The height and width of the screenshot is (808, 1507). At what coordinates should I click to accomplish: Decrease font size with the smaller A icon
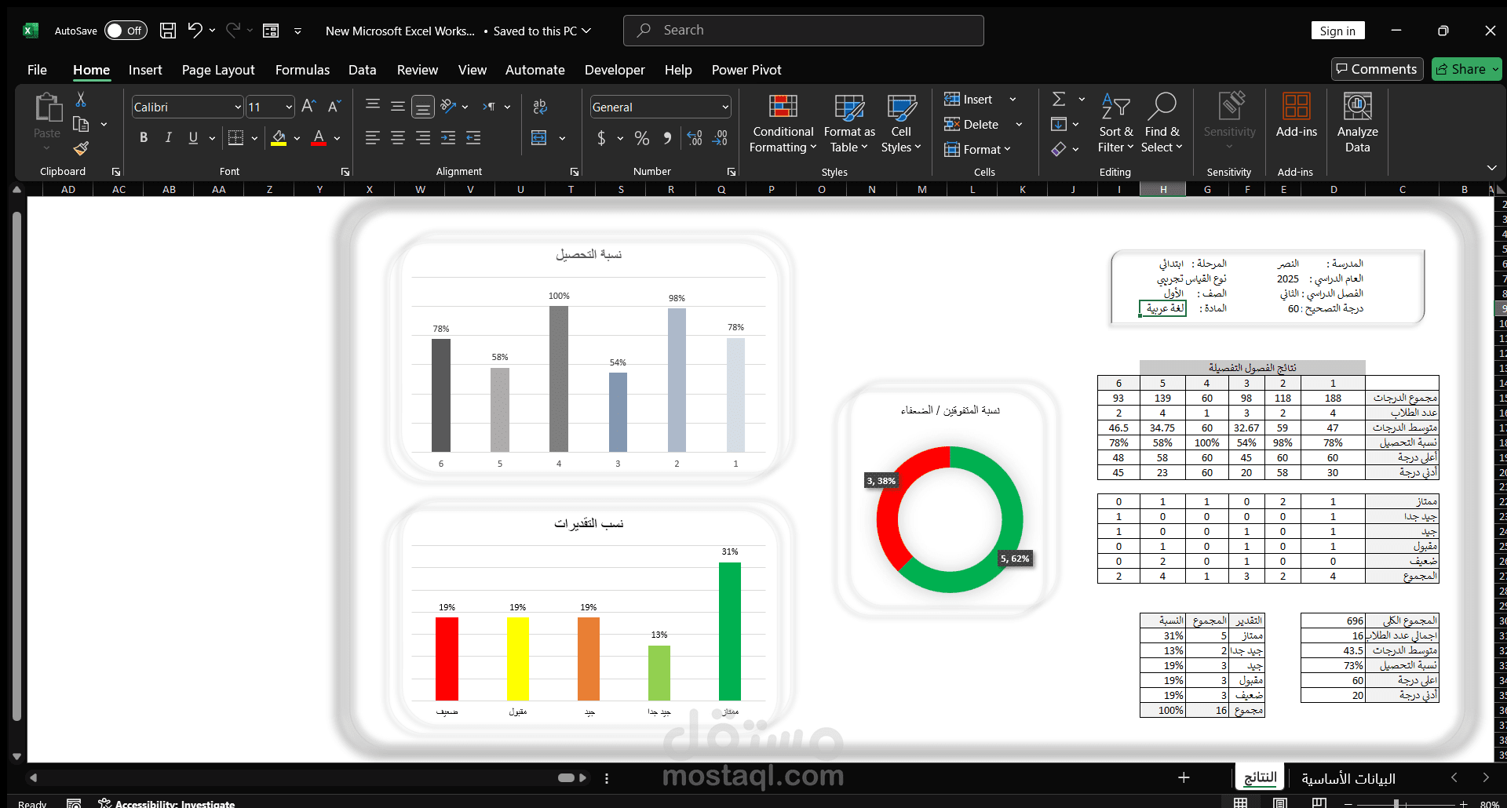click(334, 107)
